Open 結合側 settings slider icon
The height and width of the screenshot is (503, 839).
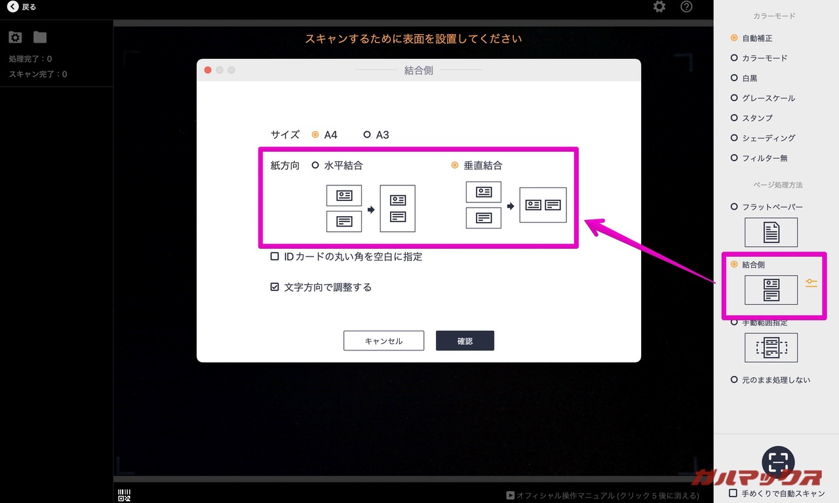pos(811,283)
